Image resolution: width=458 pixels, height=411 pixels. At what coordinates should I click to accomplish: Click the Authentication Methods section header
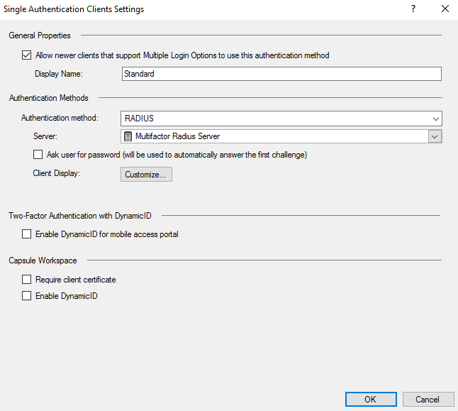48,98
